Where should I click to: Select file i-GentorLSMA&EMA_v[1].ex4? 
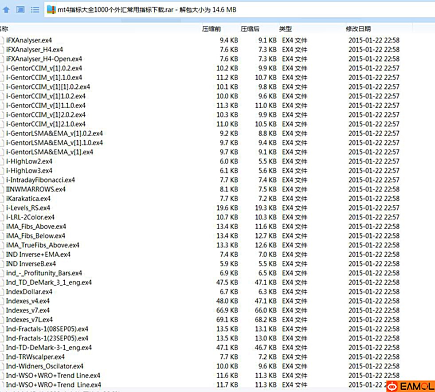pos(49,152)
